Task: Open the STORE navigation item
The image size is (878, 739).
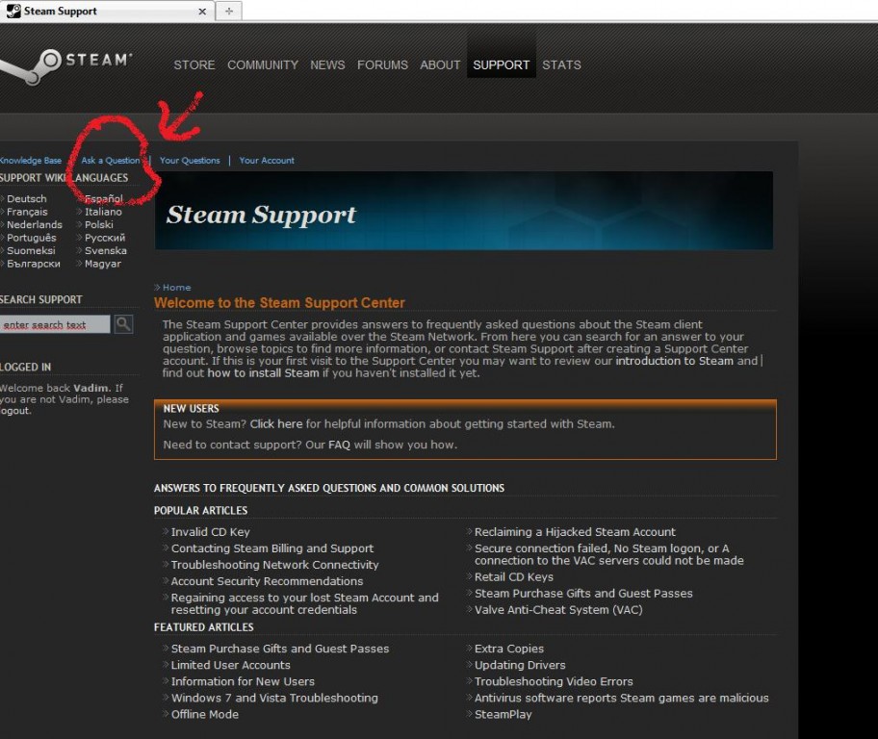Action: (194, 64)
